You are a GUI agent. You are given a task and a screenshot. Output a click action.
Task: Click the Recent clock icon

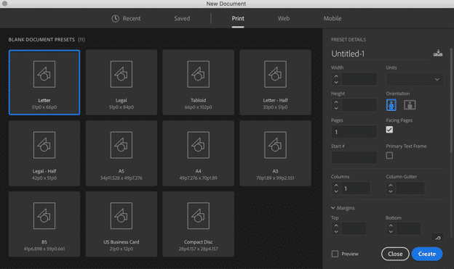point(115,18)
